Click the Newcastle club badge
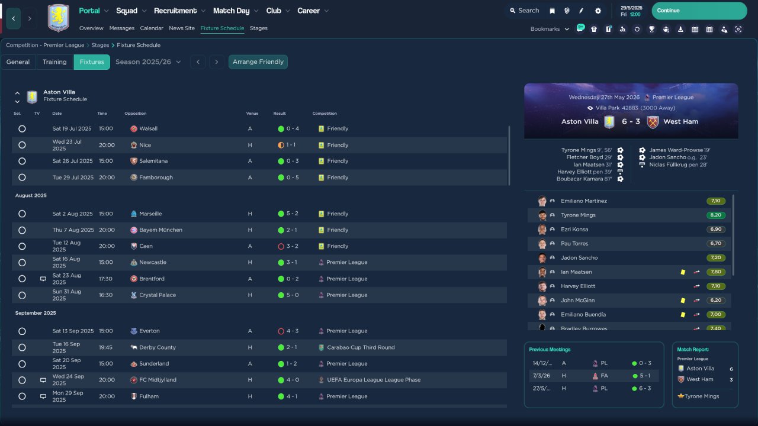Screen dimensions: 758x426 pos(134,262)
